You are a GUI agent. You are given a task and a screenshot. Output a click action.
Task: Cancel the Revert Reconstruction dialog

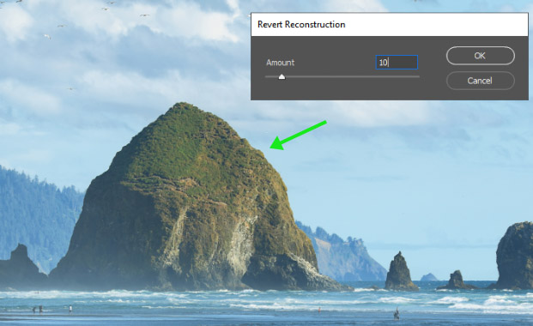480,81
